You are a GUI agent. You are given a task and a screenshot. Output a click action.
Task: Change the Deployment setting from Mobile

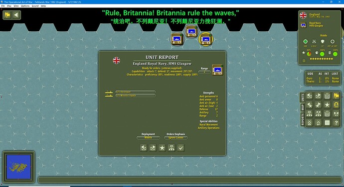point(148,137)
